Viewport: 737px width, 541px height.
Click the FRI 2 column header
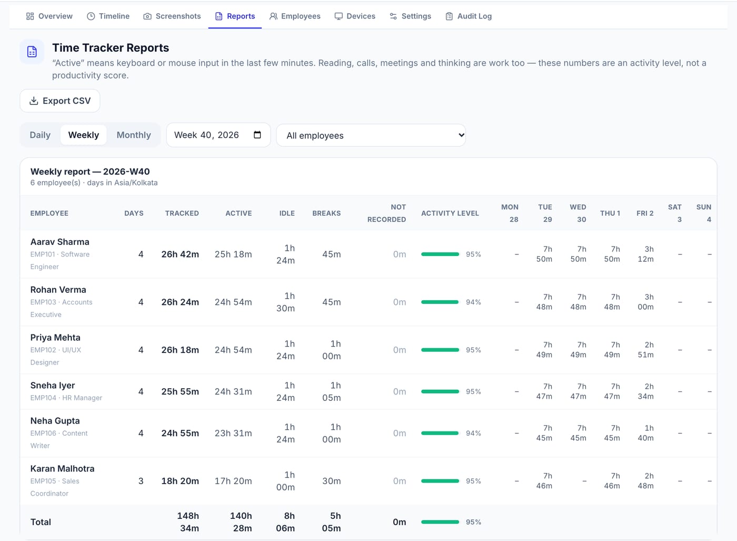tap(645, 213)
